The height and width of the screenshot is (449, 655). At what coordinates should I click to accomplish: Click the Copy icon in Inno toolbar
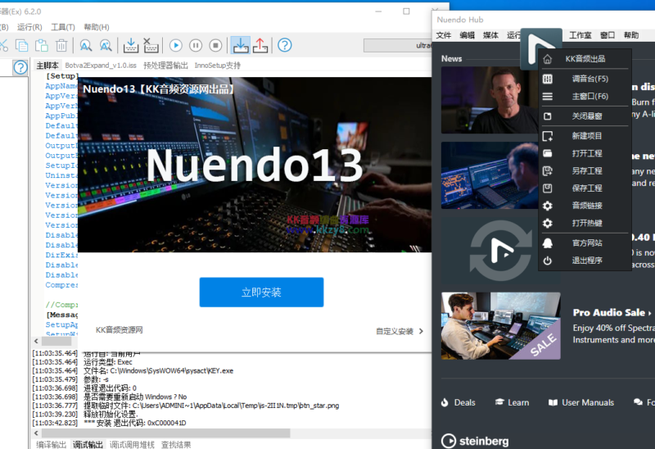(22, 45)
